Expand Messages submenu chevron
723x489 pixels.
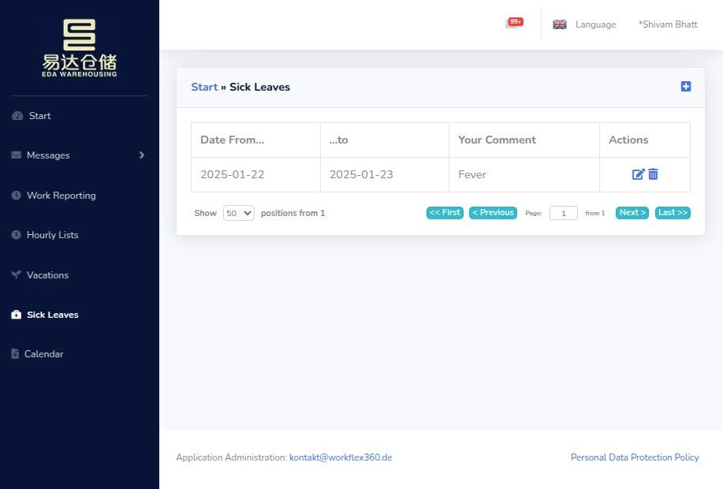[x=142, y=155]
